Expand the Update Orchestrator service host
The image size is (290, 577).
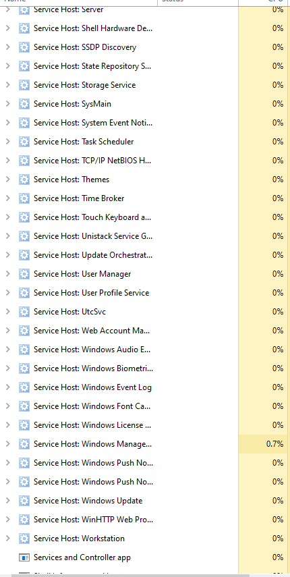pyautogui.click(x=7, y=255)
